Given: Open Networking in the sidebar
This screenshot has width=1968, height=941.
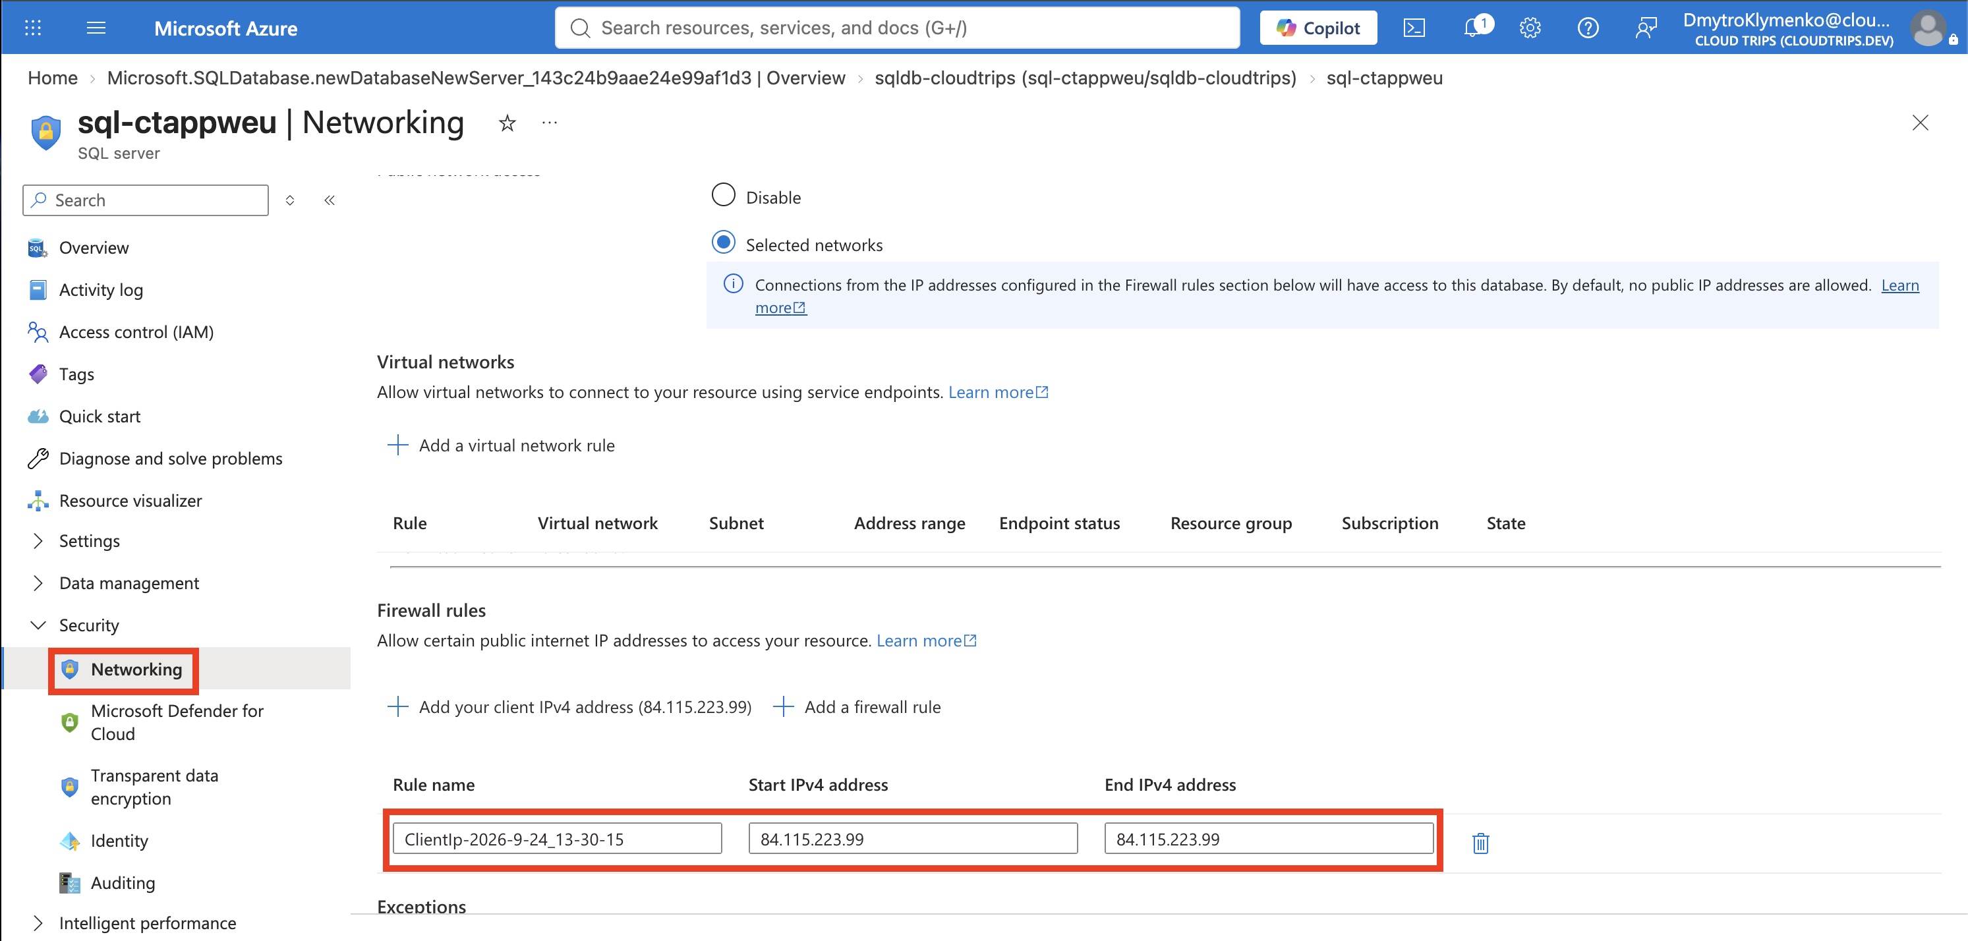Looking at the screenshot, I should click(x=136, y=670).
